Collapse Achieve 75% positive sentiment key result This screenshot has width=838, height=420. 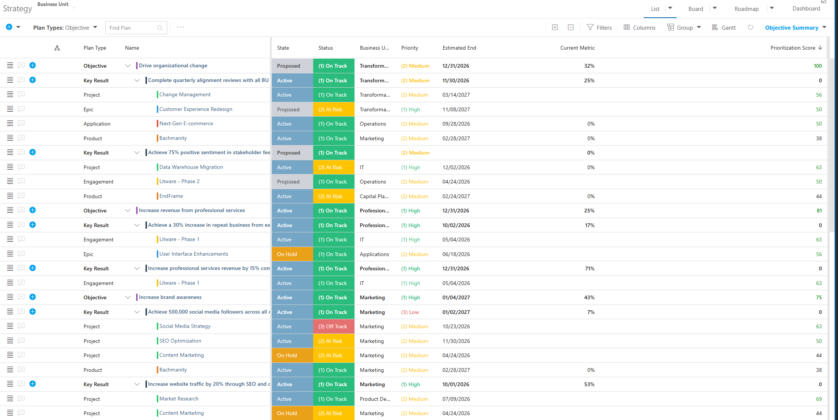tap(137, 153)
